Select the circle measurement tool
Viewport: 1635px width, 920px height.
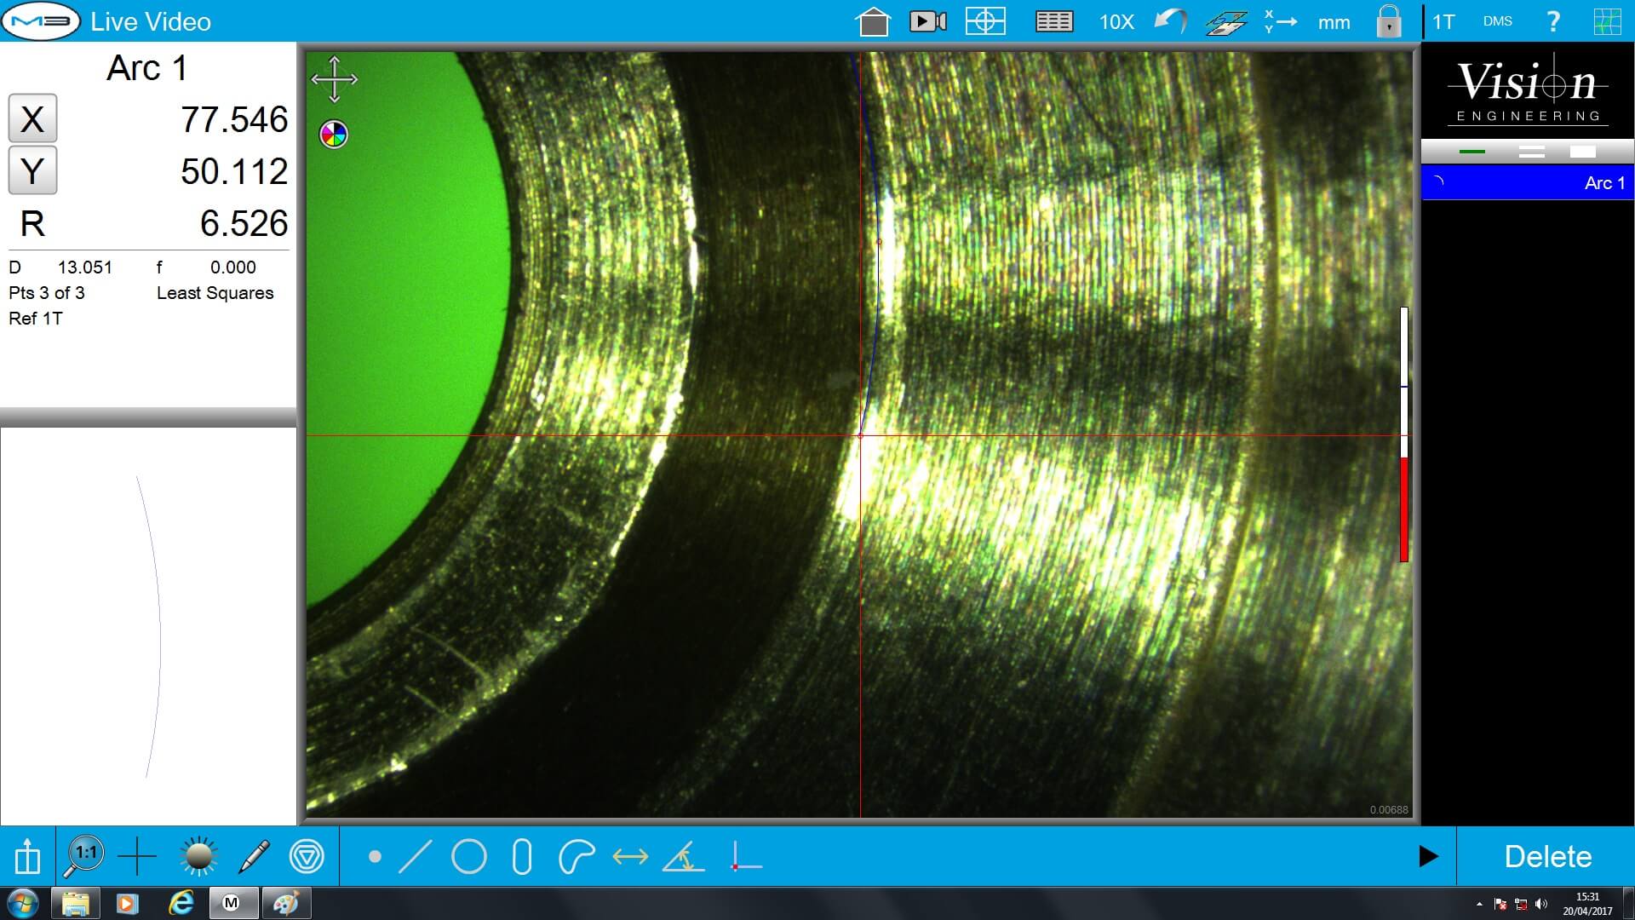point(469,858)
